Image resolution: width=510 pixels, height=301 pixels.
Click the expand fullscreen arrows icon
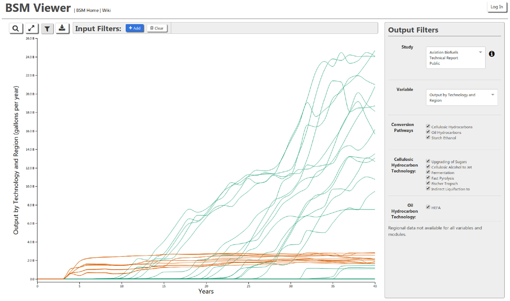click(x=32, y=28)
